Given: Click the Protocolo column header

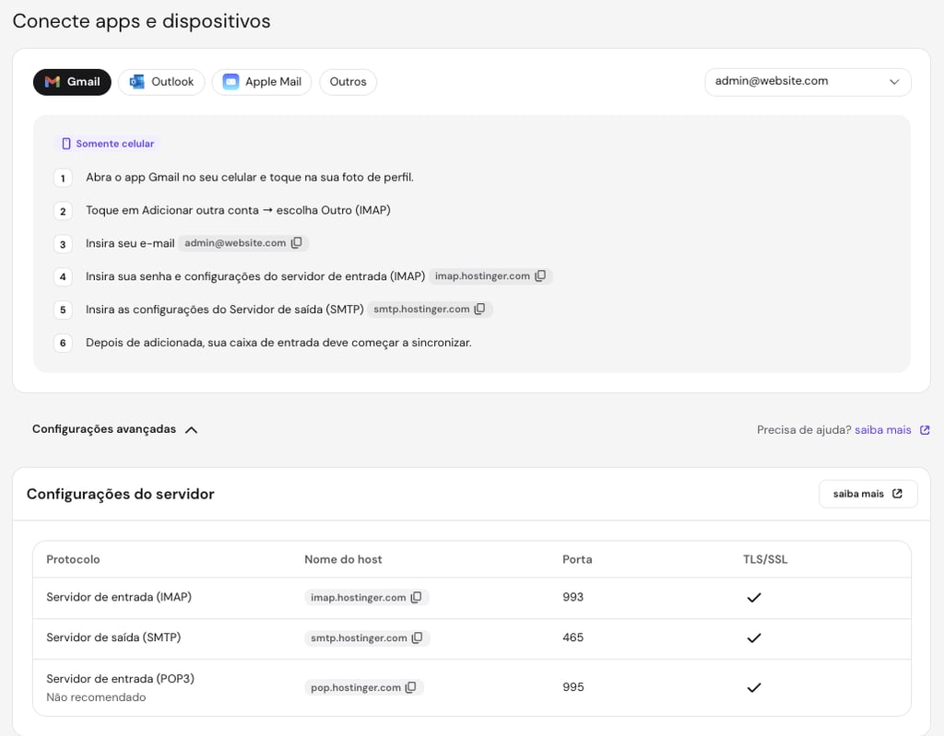Looking at the screenshot, I should point(73,559).
